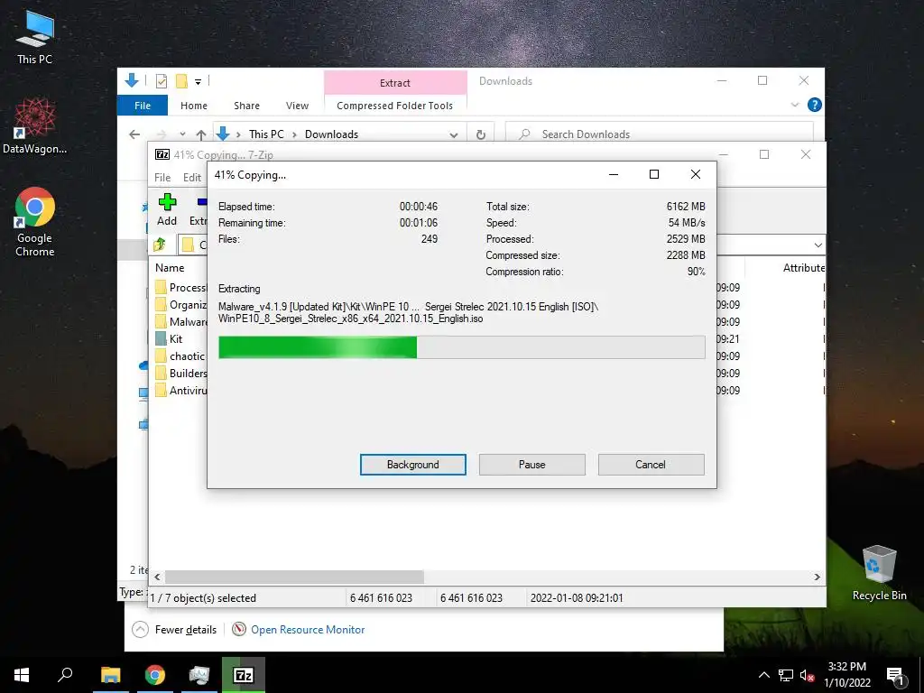
Task: Open the DataWagon desktop shortcut
Action: pyautogui.click(x=35, y=126)
